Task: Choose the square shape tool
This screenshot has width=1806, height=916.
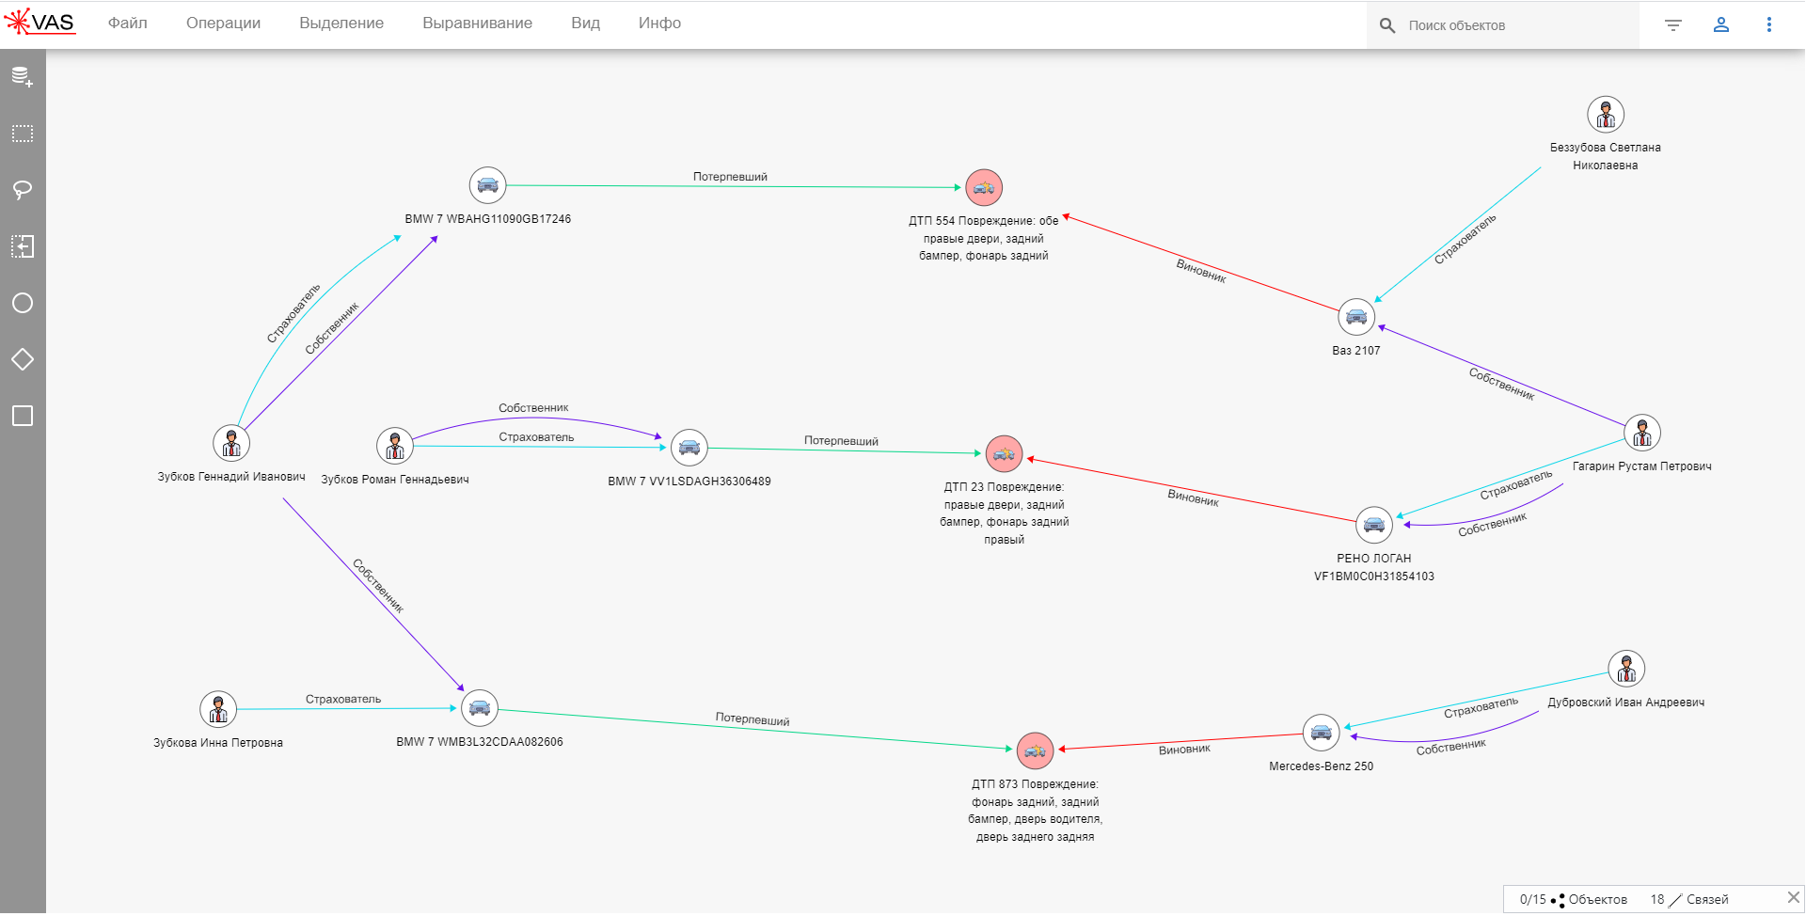Action: (23, 416)
